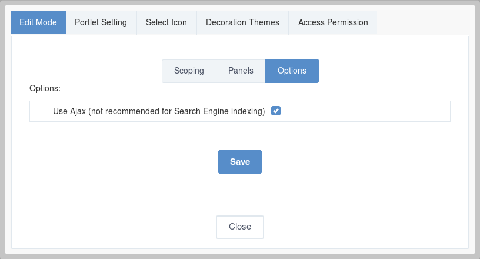Open the Decoration Themes tab
This screenshot has width=480, height=259.
pyautogui.click(x=242, y=22)
